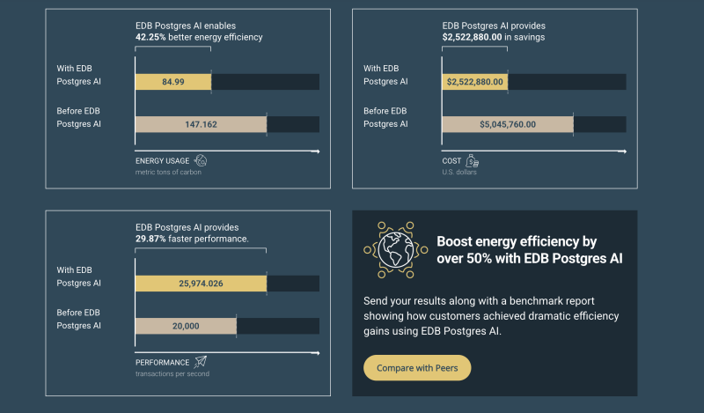Click the 147.162 energy usage bar
Screen dimensions: 704x413
(x=201, y=124)
